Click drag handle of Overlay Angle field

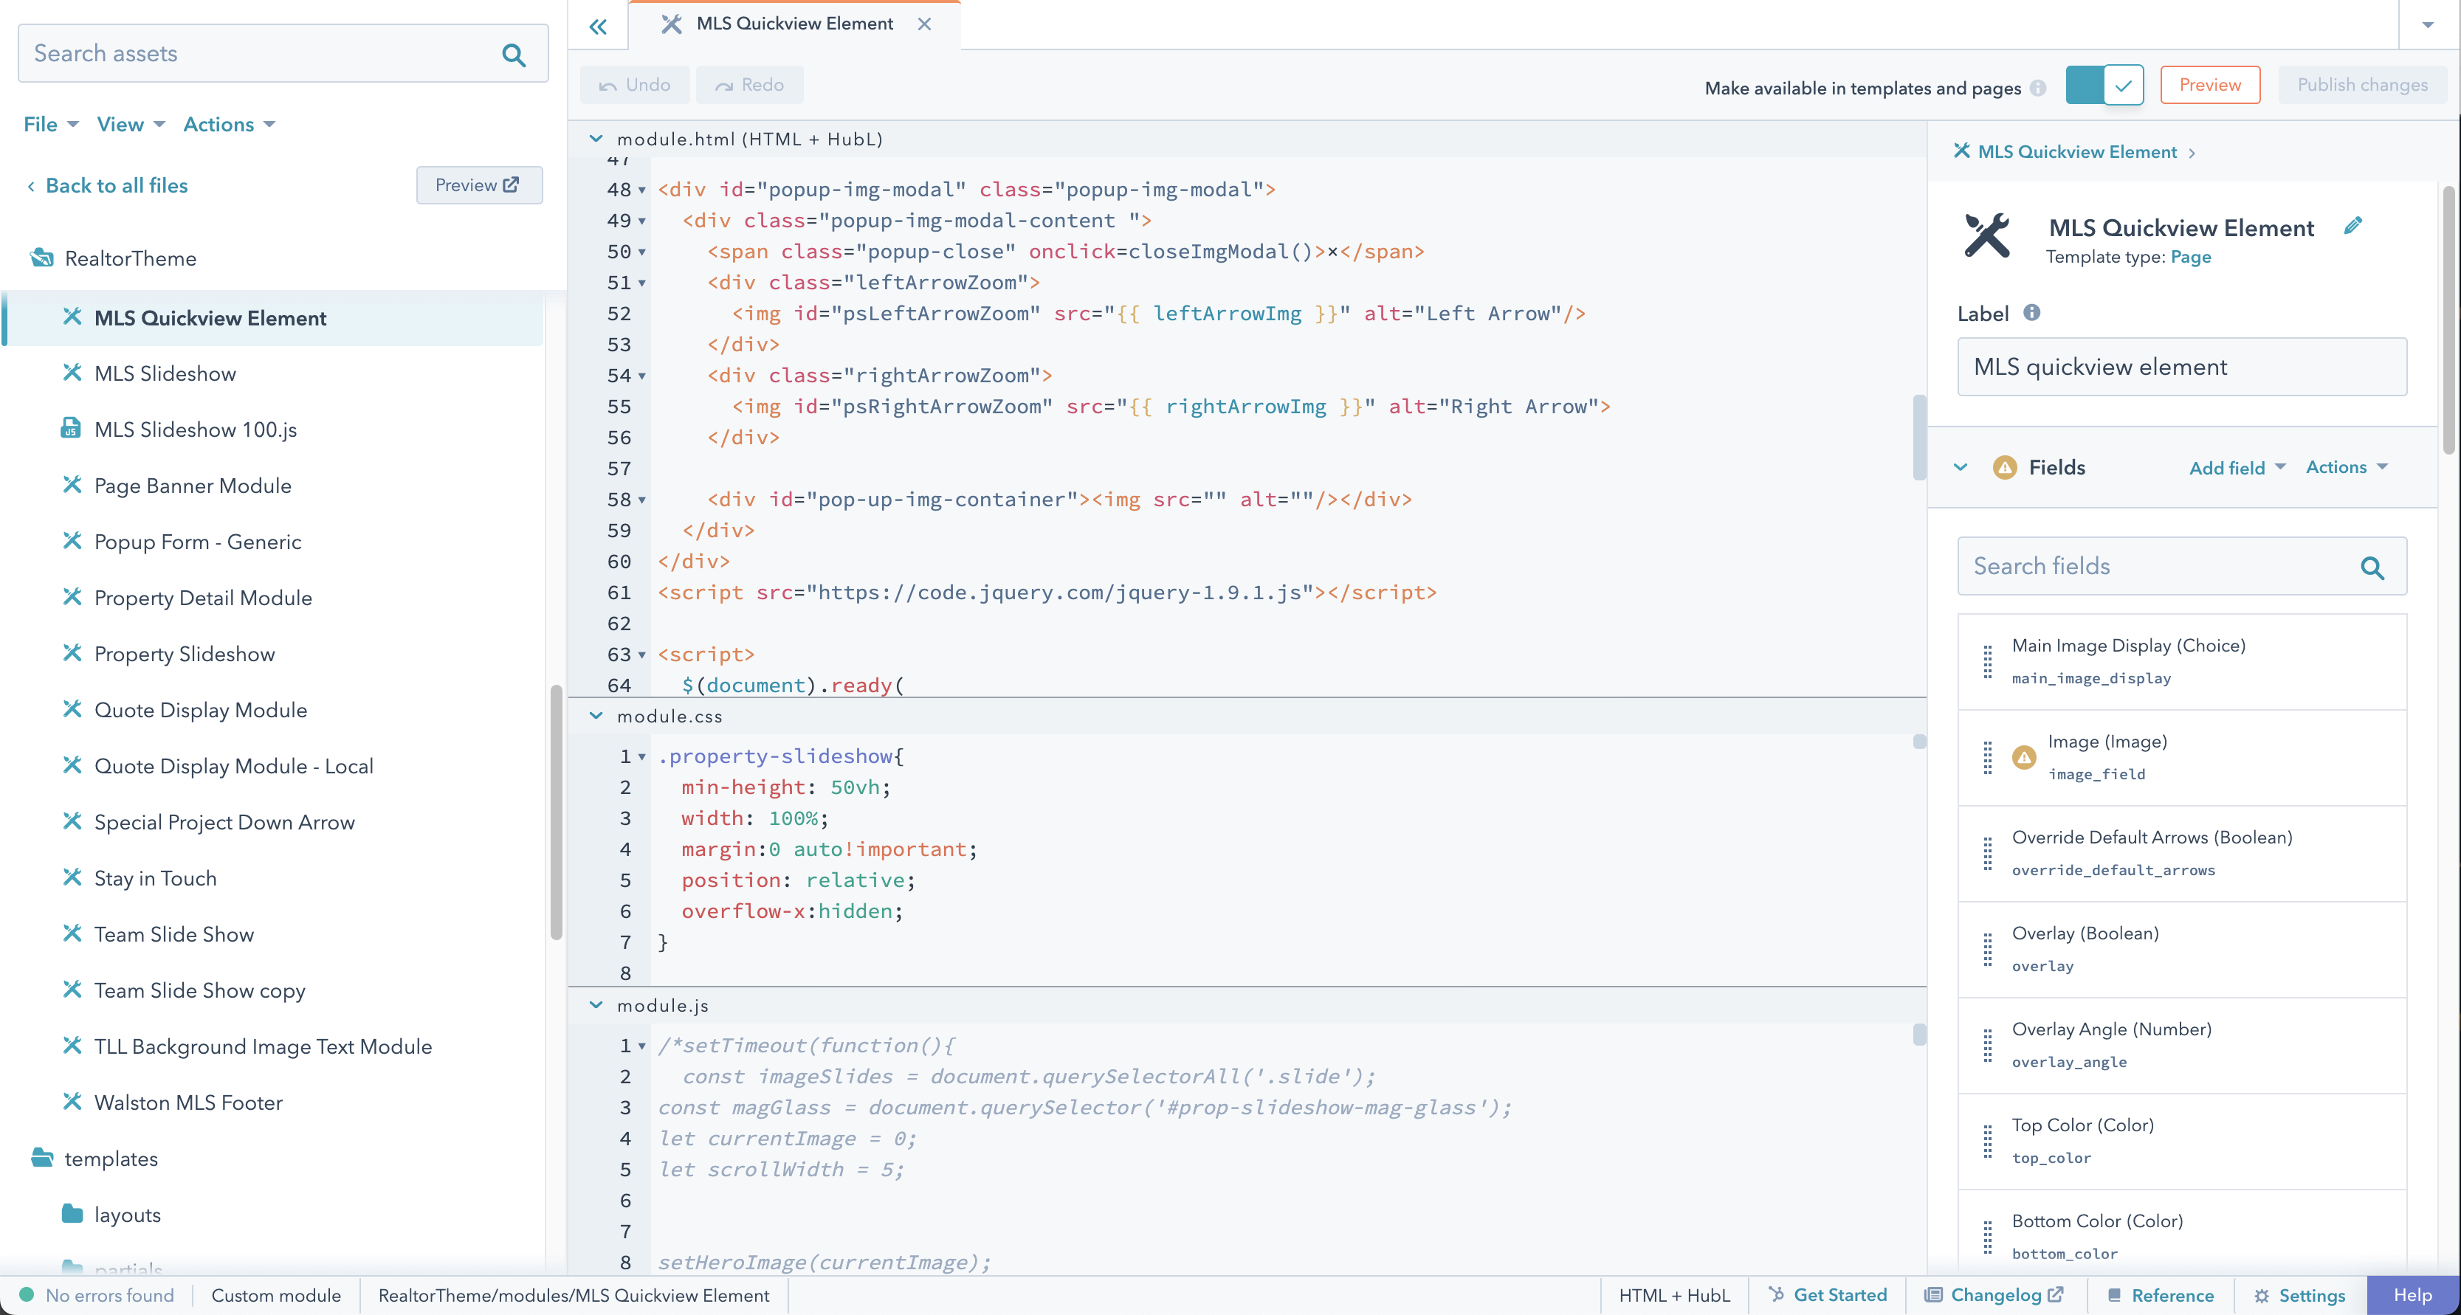(x=1987, y=1045)
